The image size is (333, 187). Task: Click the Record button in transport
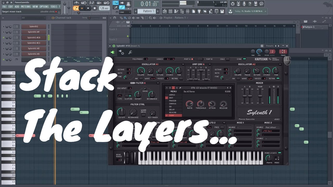click(94, 8)
